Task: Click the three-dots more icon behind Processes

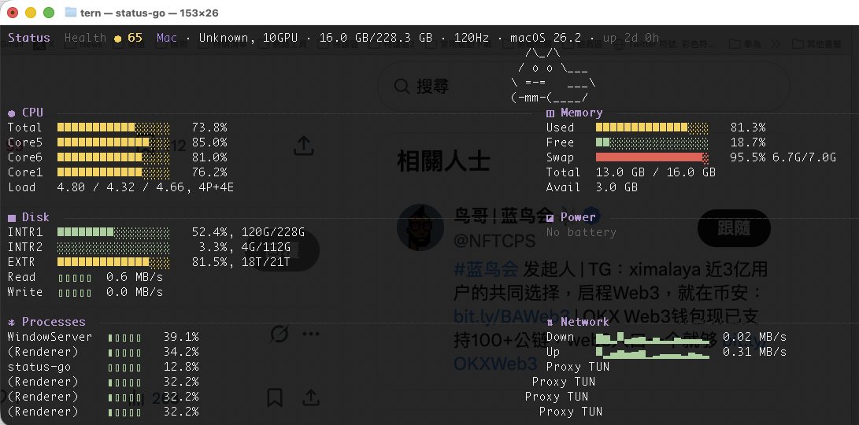Action: pyautogui.click(x=311, y=334)
